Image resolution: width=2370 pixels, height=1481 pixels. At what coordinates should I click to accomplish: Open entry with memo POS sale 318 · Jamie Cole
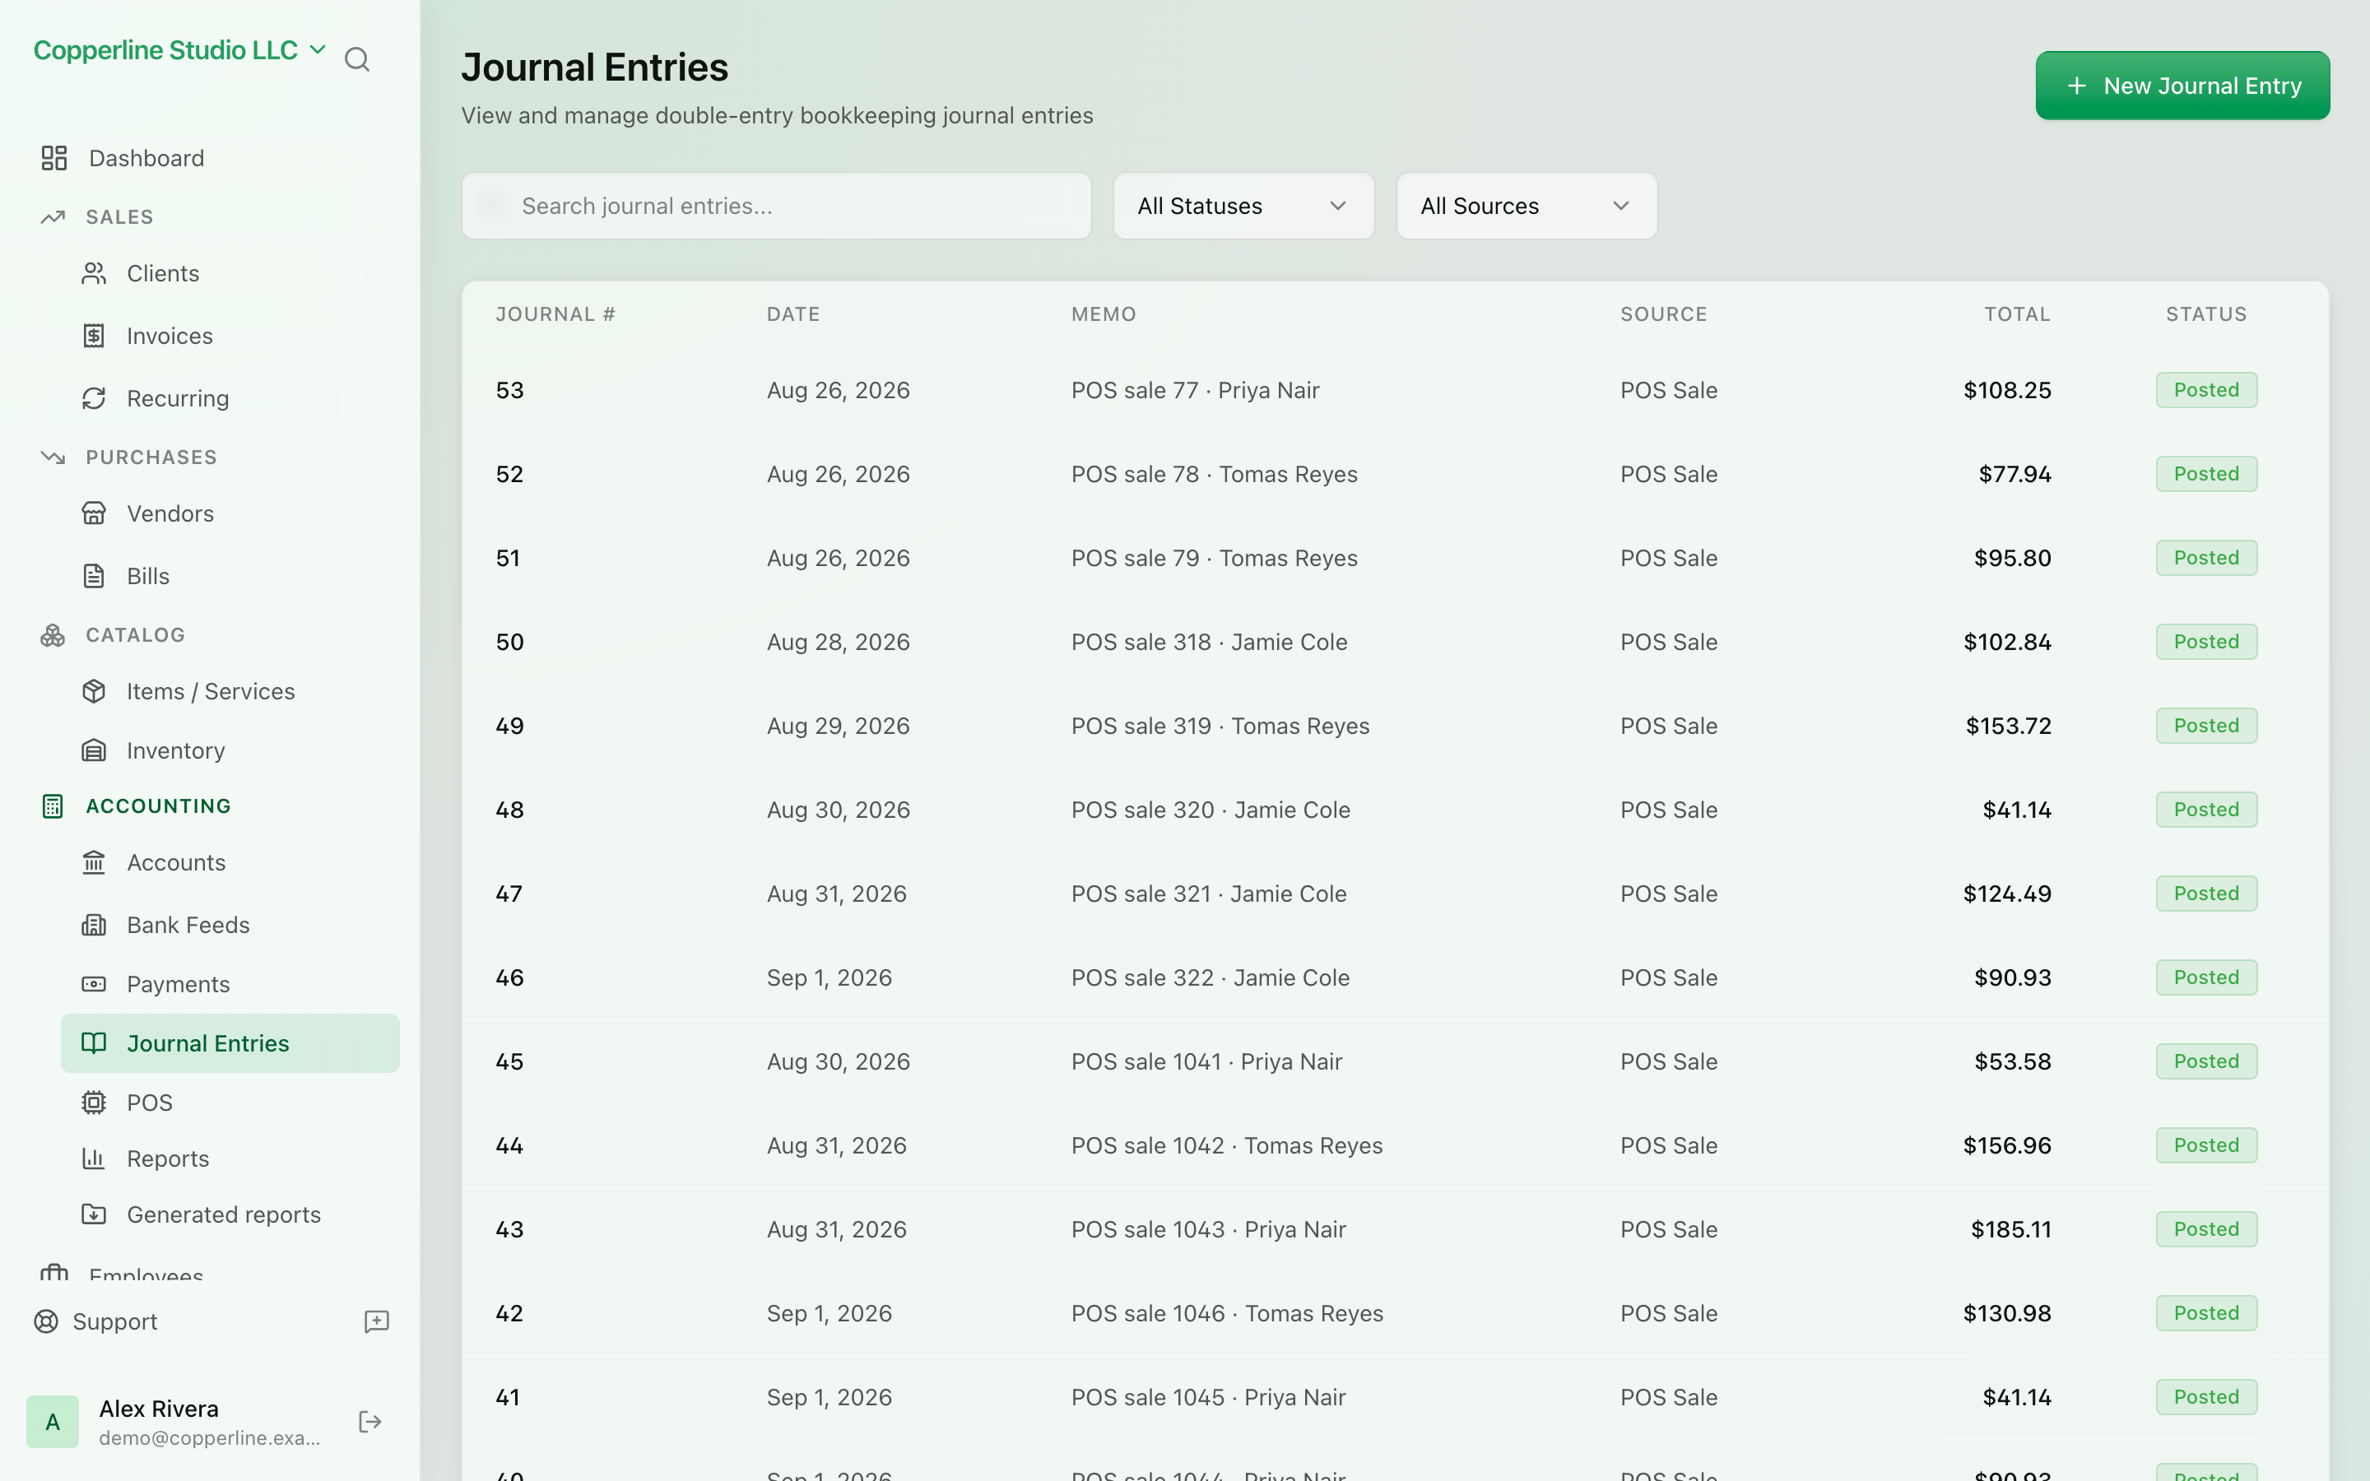[x=1210, y=642]
